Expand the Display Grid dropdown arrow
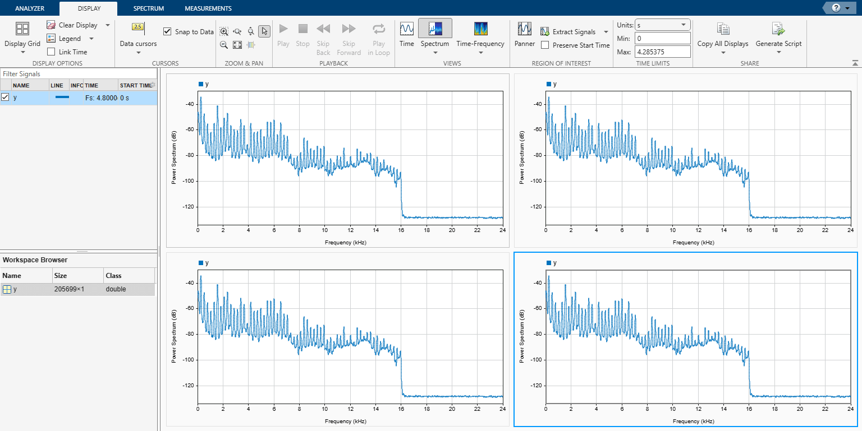The image size is (862, 431). [x=22, y=53]
